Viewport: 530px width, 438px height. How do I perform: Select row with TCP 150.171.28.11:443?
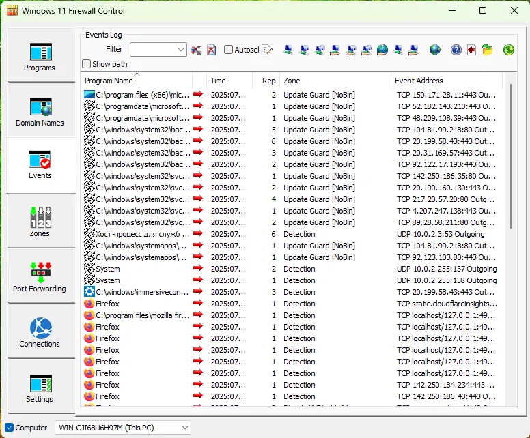pos(292,95)
